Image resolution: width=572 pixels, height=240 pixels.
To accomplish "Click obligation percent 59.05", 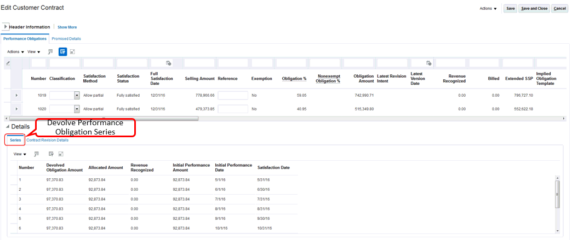I will click(x=301, y=96).
